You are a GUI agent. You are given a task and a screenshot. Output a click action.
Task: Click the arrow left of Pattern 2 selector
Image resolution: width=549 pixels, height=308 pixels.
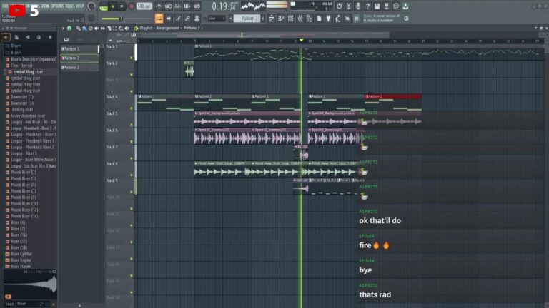(x=230, y=19)
